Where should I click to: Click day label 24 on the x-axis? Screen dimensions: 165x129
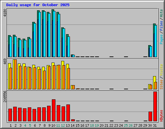(x=121, y=125)
